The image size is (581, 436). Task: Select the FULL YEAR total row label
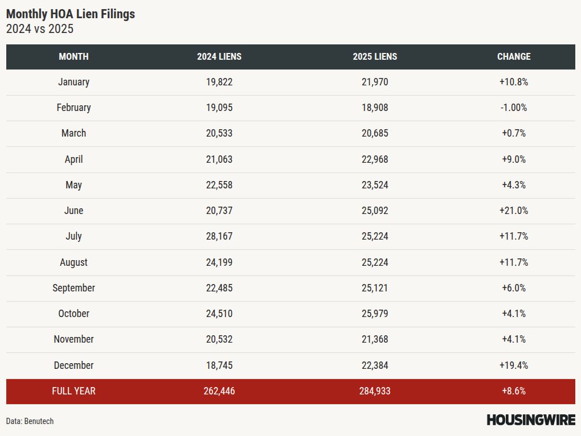[73, 391]
